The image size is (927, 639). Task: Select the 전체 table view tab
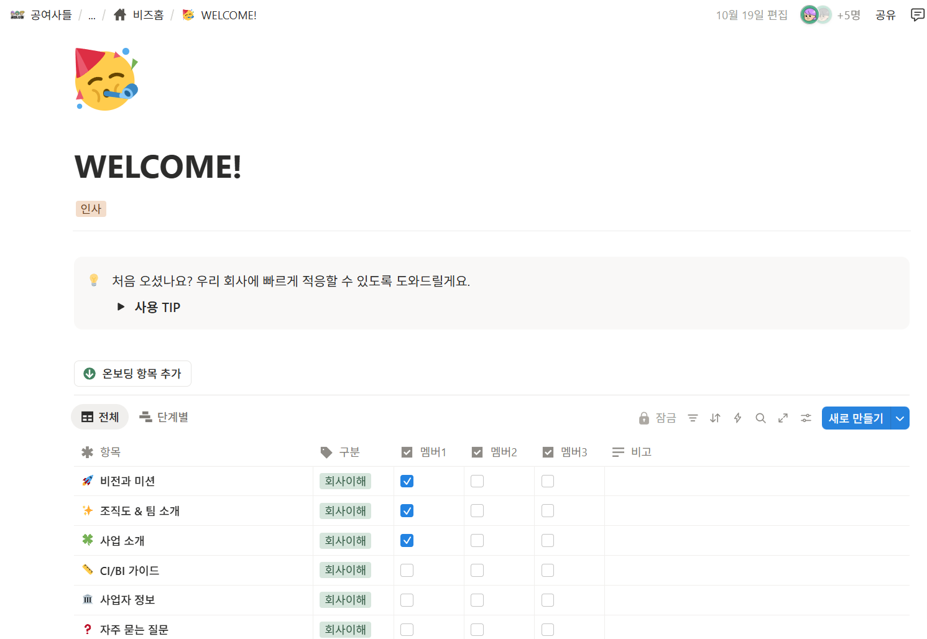click(x=99, y=416)
